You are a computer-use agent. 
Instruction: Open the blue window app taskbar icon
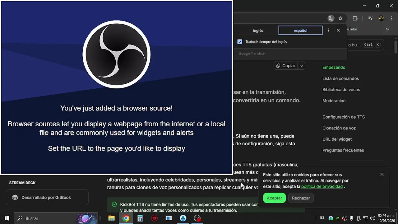pyautogui.click(x=169, y=218)
